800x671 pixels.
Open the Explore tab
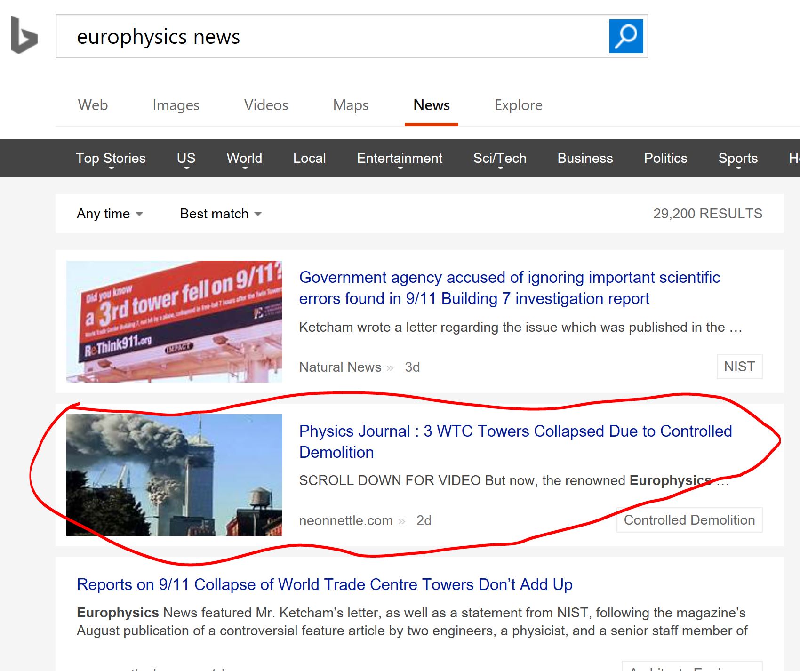[518, 105]
